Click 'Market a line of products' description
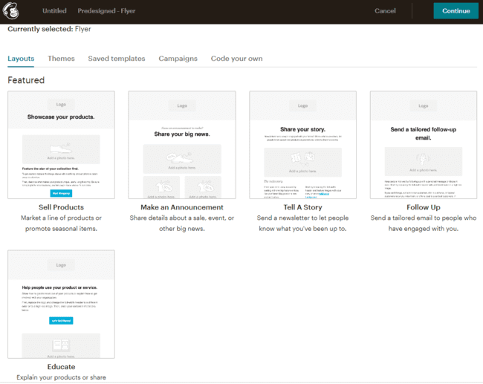The image size is (483, 384). [61, 224]
